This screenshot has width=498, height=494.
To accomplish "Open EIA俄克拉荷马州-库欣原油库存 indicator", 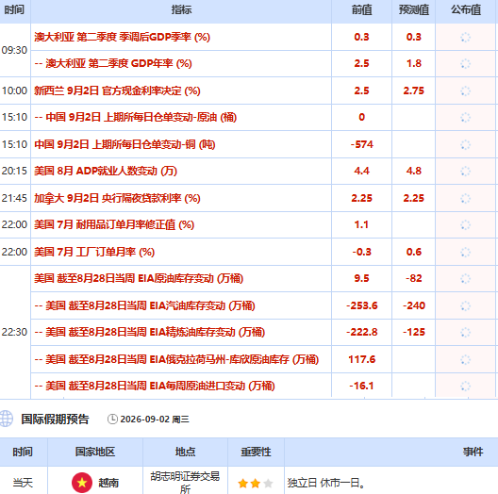I will 176,360.
